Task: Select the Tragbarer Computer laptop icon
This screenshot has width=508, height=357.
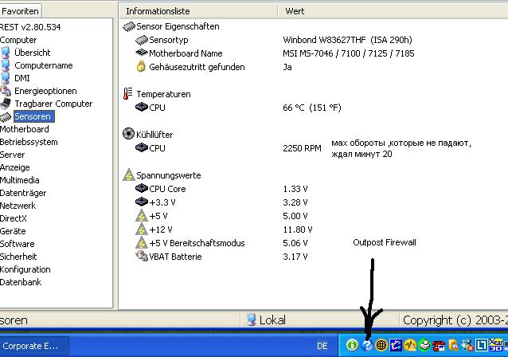Action: [x=6, y=104]
